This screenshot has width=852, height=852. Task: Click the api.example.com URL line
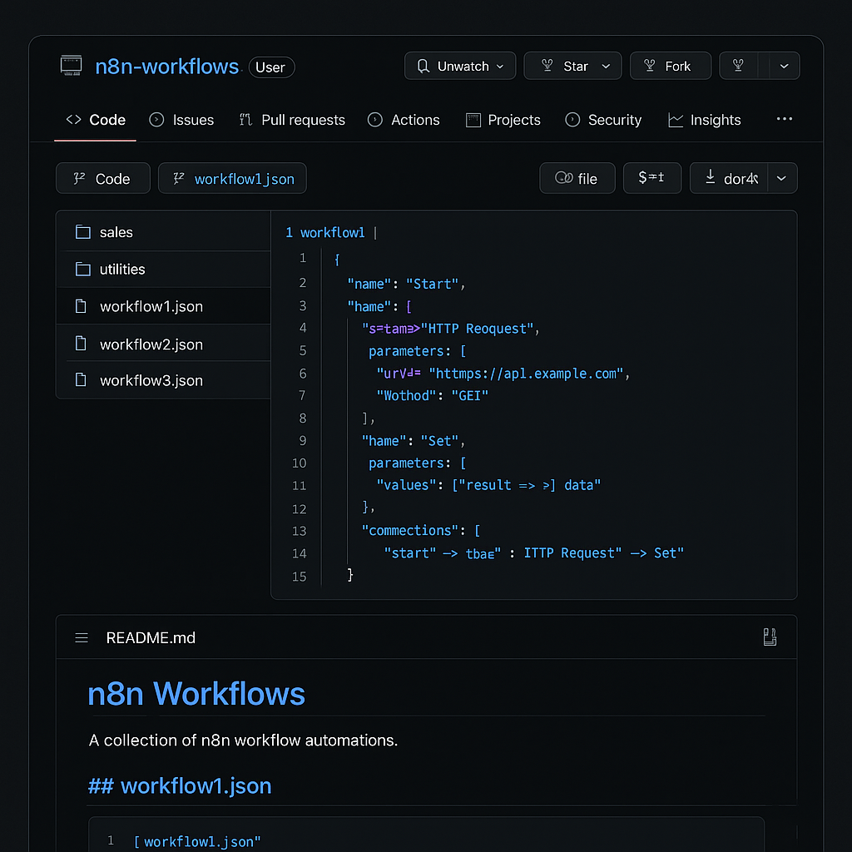point(503,374)
